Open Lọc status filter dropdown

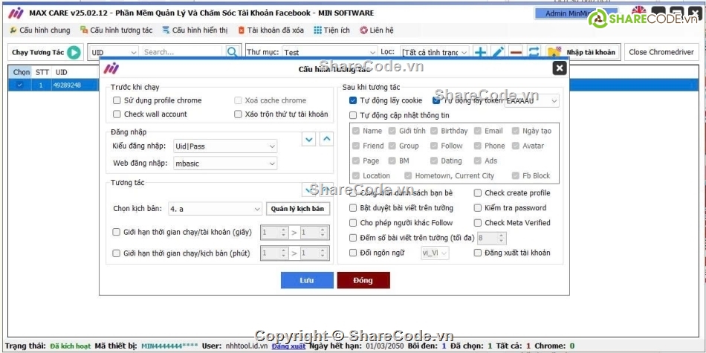tap(435, 52)
